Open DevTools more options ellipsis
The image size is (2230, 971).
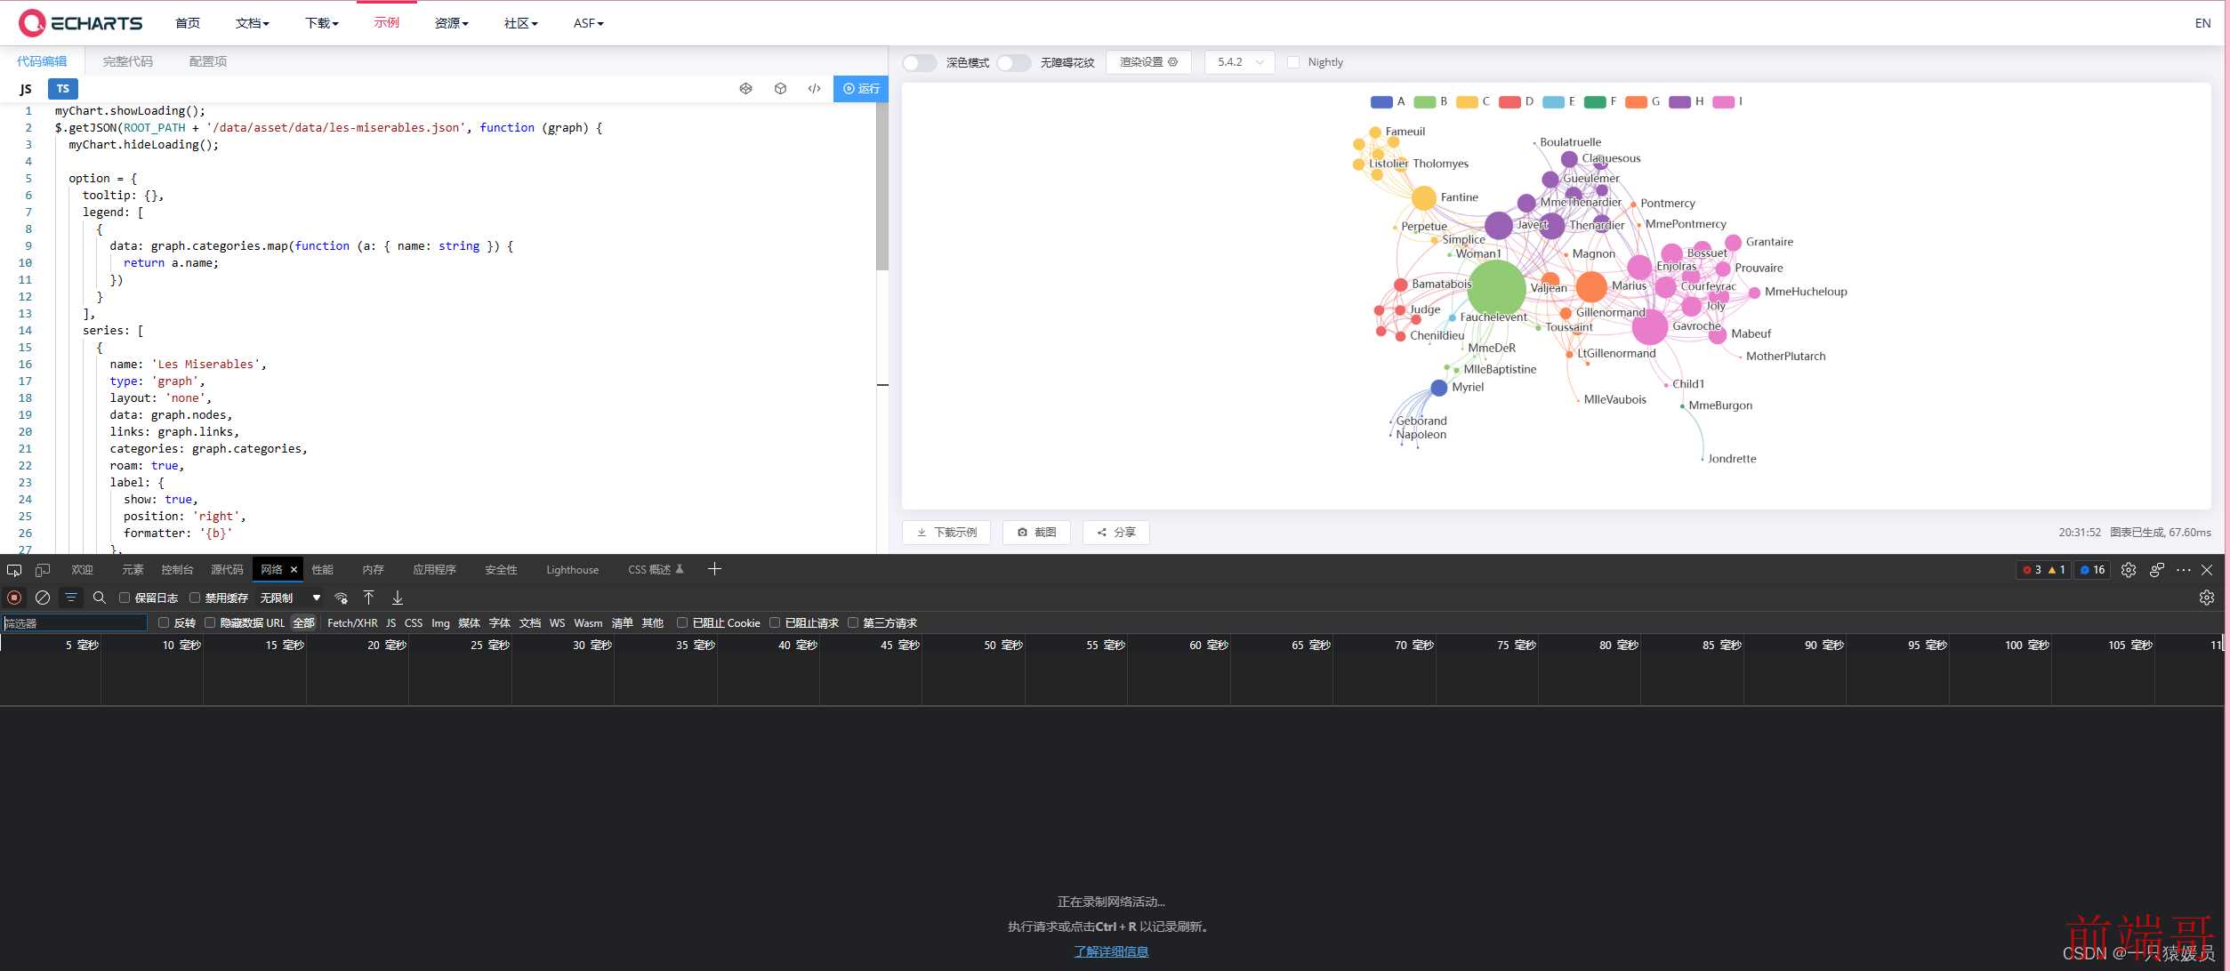pyautogui.click(x=2183, y=570)
